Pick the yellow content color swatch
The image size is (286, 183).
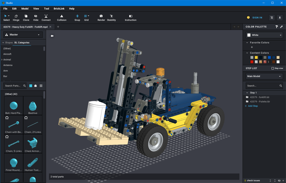[x=256, y=57]
